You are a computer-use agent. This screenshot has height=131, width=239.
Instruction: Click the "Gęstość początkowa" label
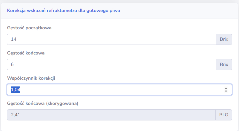(x=29, y=28)
